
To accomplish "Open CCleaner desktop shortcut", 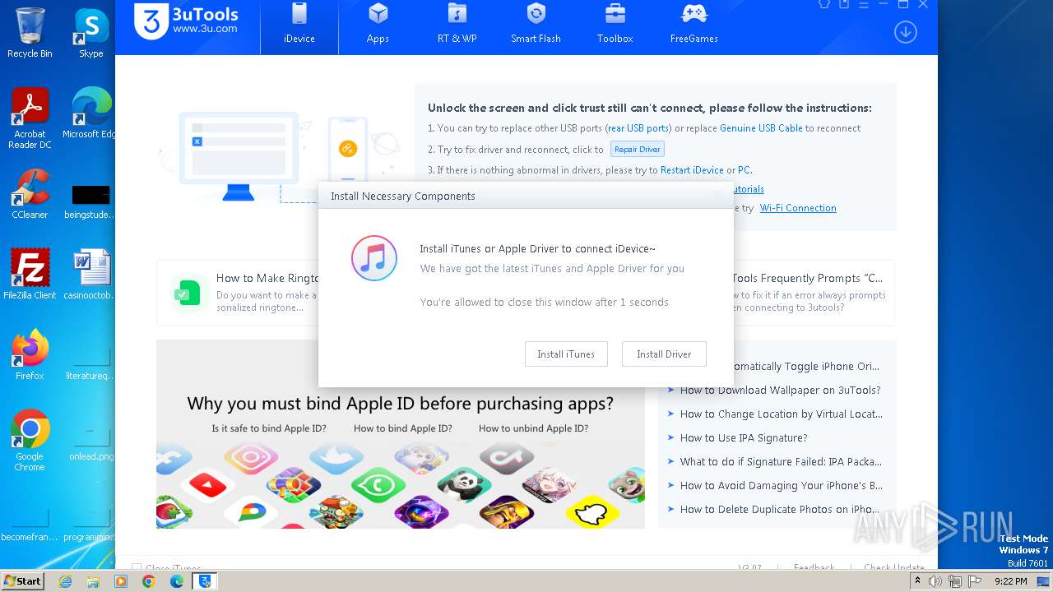I will coord(30,194).
